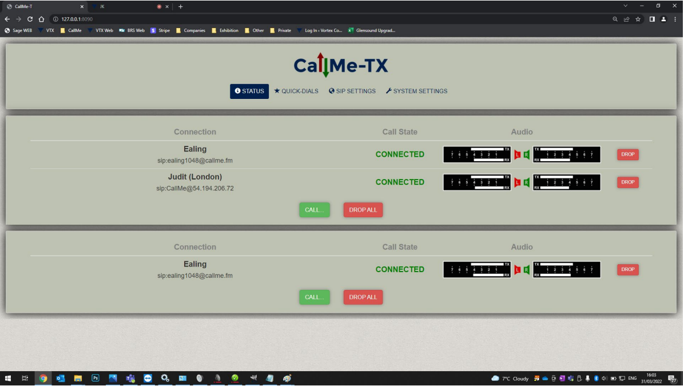
Task: Toggle the green R channel for Judit (London)
Action: click(x=526, y=182)
